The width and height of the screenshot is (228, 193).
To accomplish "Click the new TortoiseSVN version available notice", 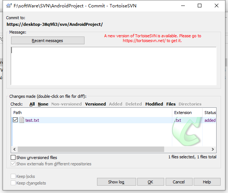I will (152, 38).
